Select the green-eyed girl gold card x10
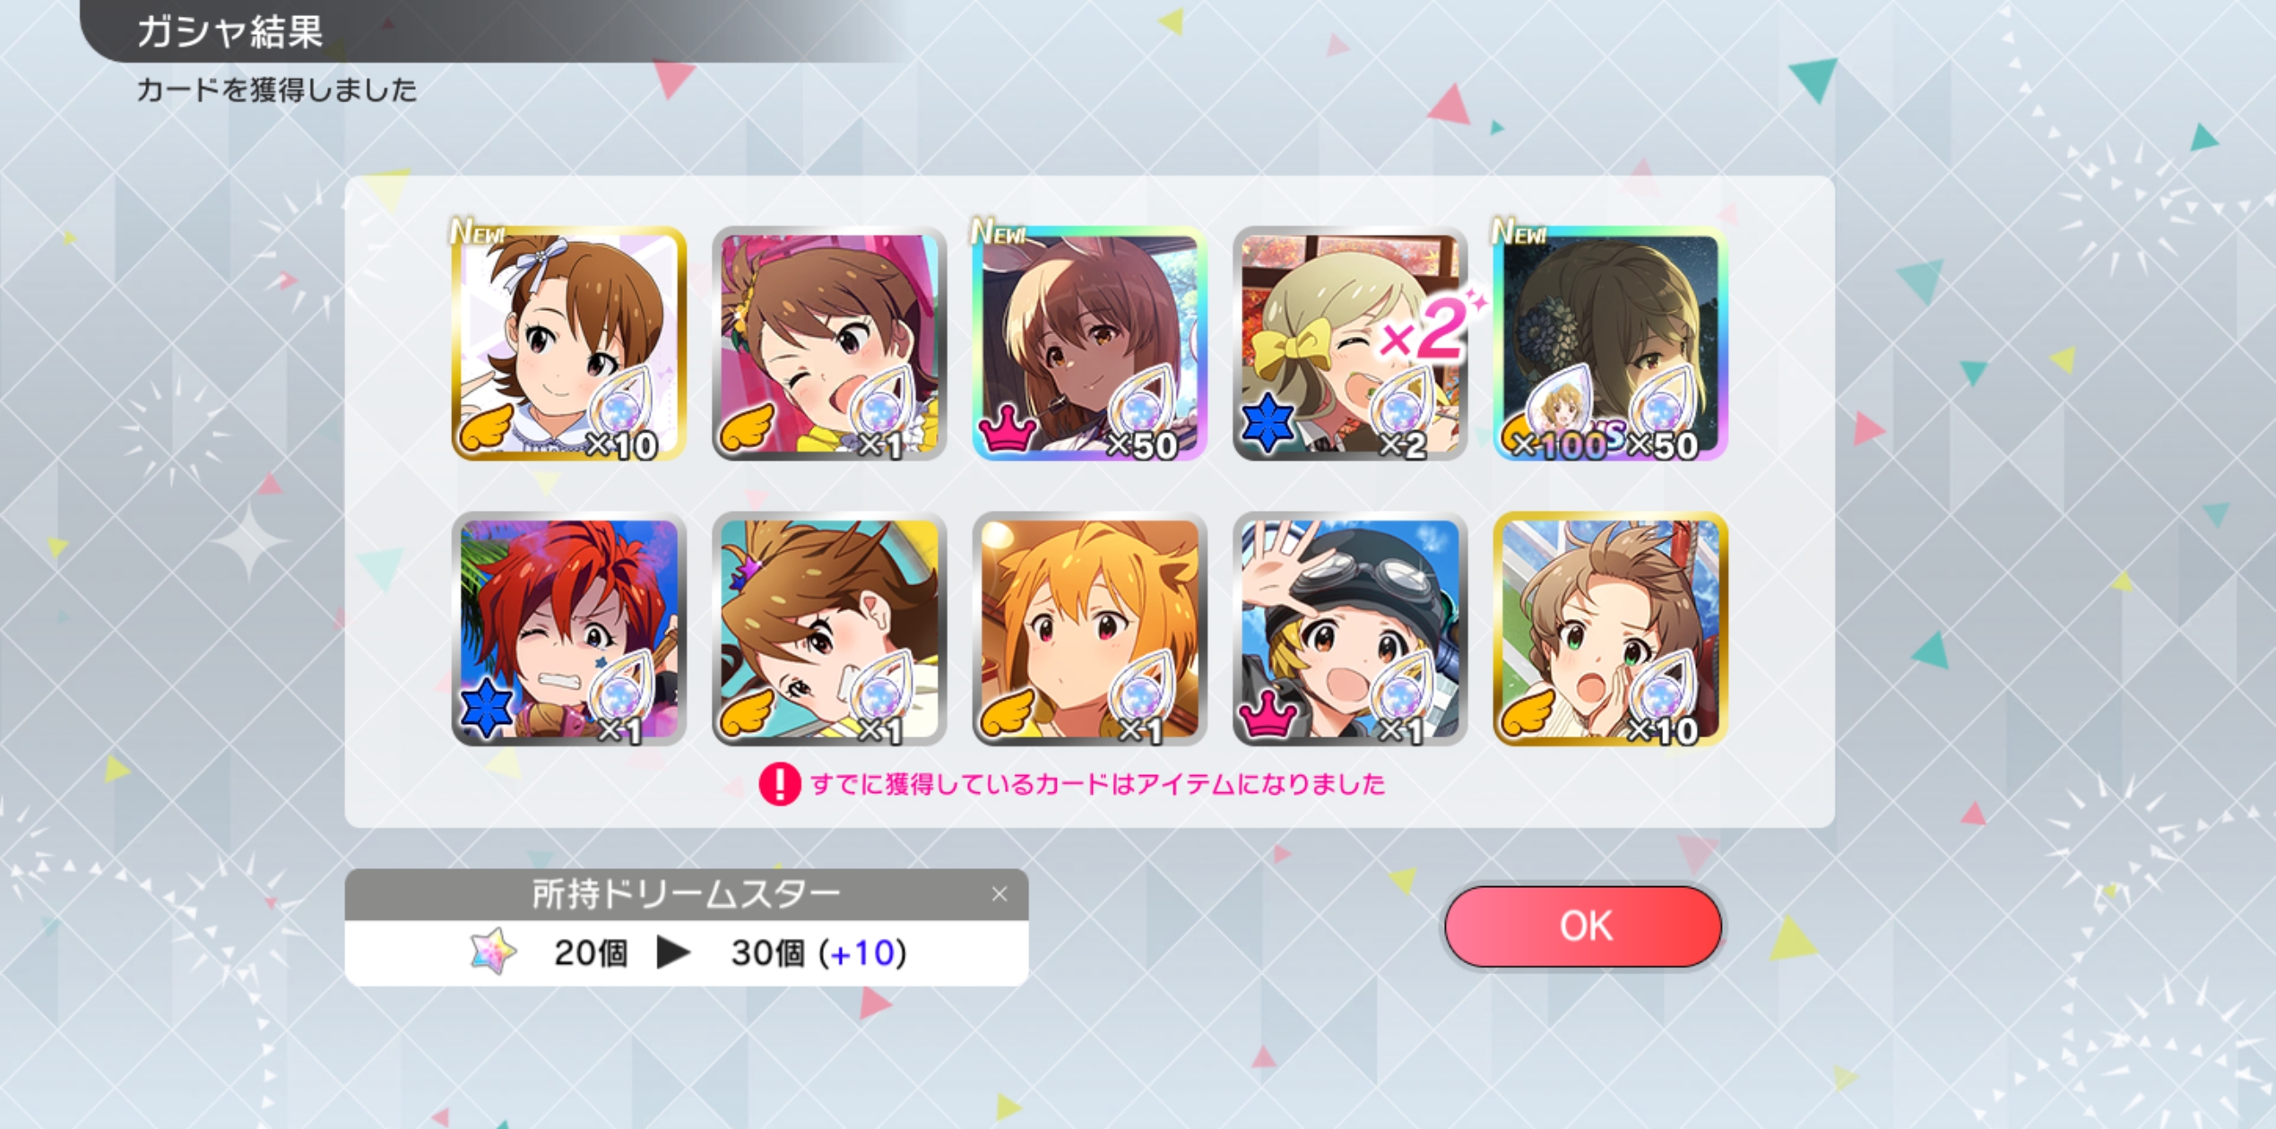Image resolution: width=2276 pixels, height=1129 pixels. (1610, 629)
